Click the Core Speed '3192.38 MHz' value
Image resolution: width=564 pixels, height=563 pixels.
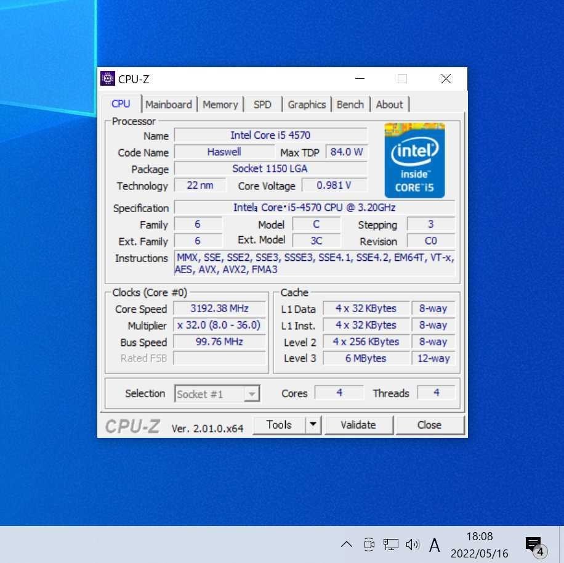click(x=219, y=308)
